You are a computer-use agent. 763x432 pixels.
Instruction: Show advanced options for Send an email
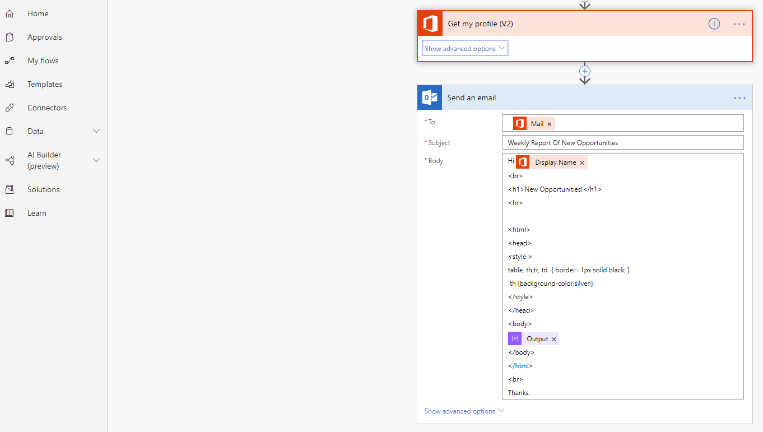pos(464,411)
